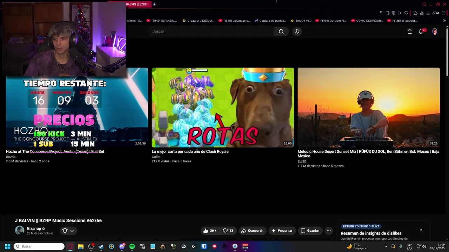Switch the ESP LAA input language indicator

[410, 246]
